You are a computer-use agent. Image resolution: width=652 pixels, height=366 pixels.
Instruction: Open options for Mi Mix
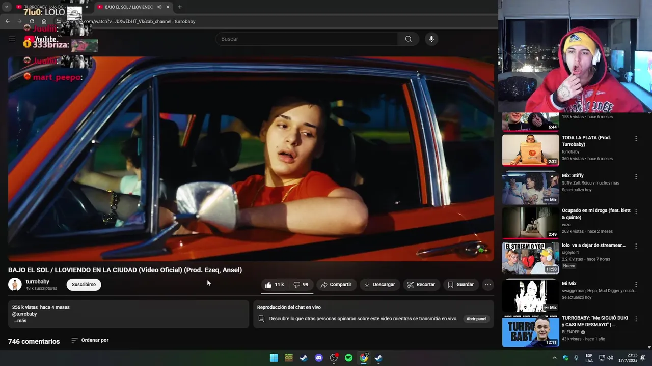636,285
